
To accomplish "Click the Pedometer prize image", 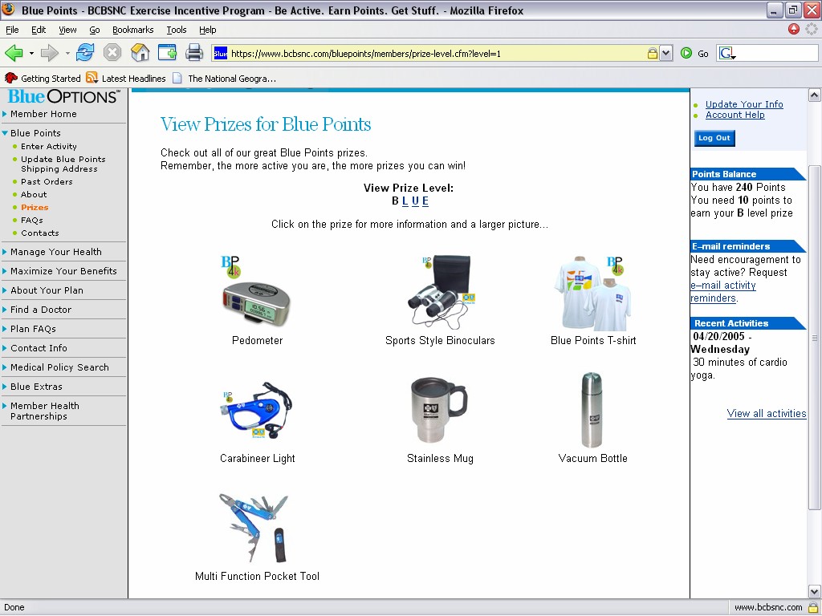I will [x=255, y=291].
